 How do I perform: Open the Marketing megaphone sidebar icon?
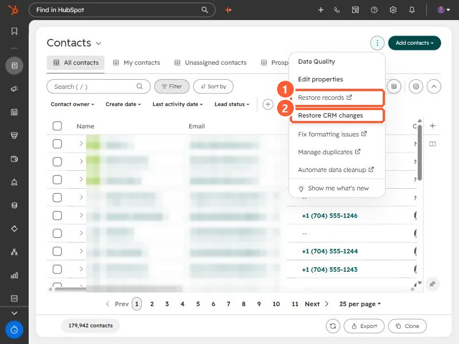click(14, 89)
